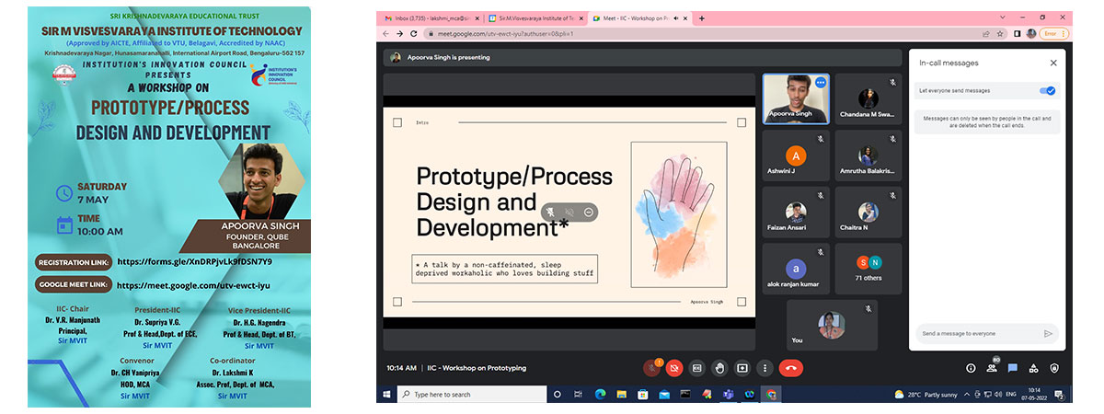Open the 71 others participants tile
Screen dimensions: 1104x414
(868, 269)
